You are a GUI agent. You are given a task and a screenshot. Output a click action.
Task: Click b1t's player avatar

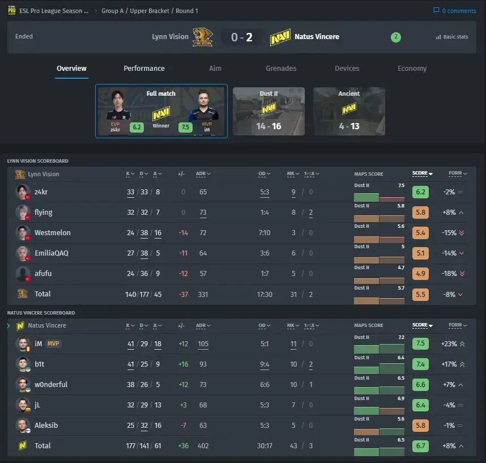tap(23, 364)
